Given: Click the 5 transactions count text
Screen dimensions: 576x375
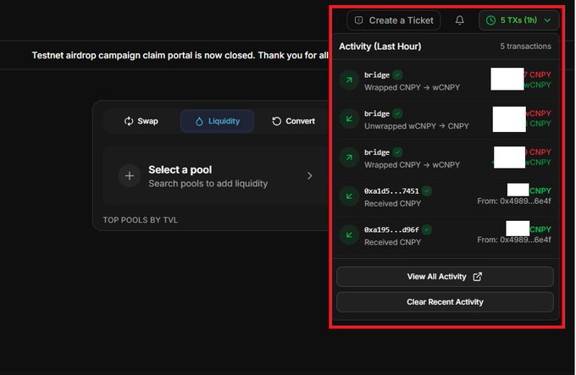Looking at the screenshot, I should click(525, 47).
